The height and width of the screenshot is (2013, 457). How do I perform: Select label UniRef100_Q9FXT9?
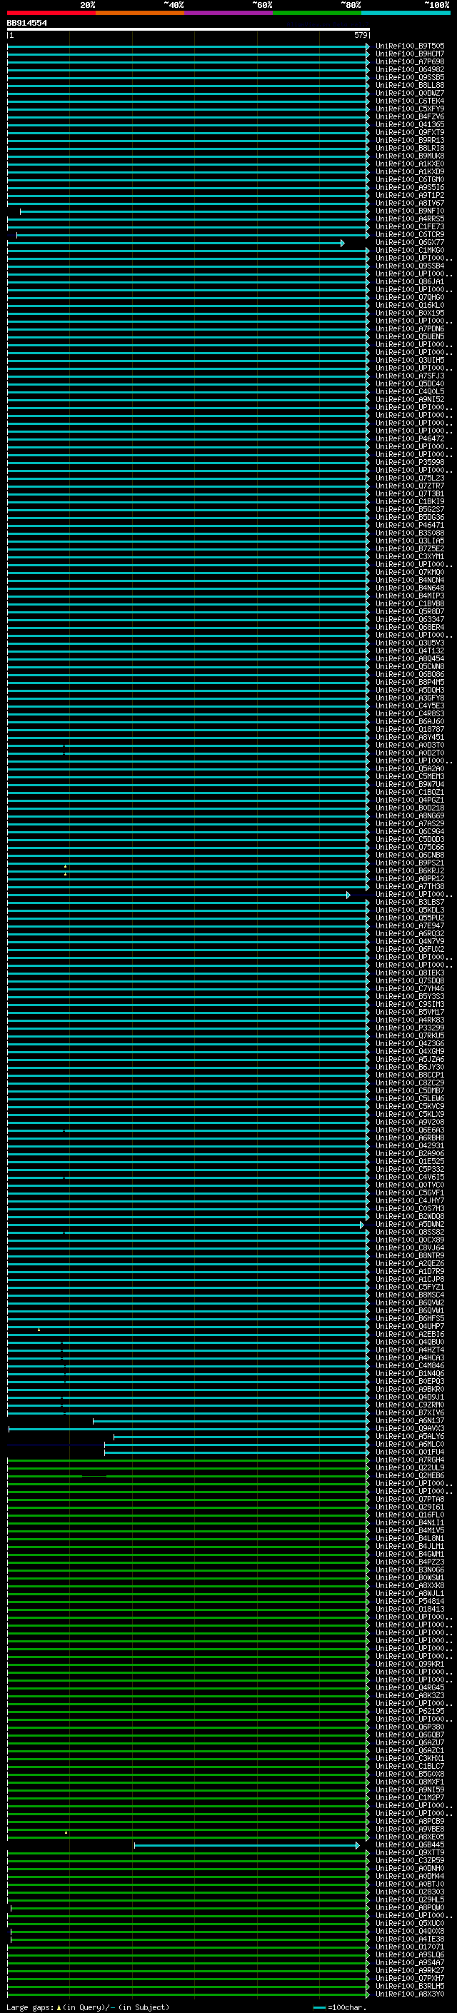[410, 132]
